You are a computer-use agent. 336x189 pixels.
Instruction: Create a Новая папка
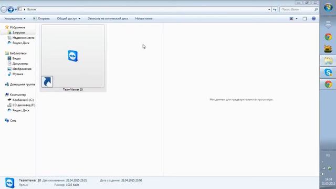coord(144,19)
